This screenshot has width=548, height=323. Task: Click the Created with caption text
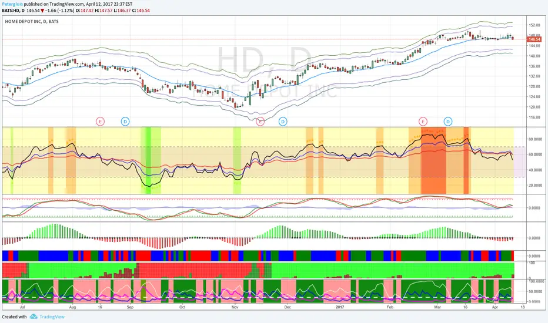coord(14,317)
